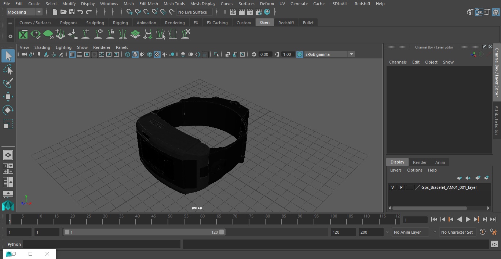Switch to the Rigging shelf tab
This screenshot has height=259, width=501.
click(120, 23)
